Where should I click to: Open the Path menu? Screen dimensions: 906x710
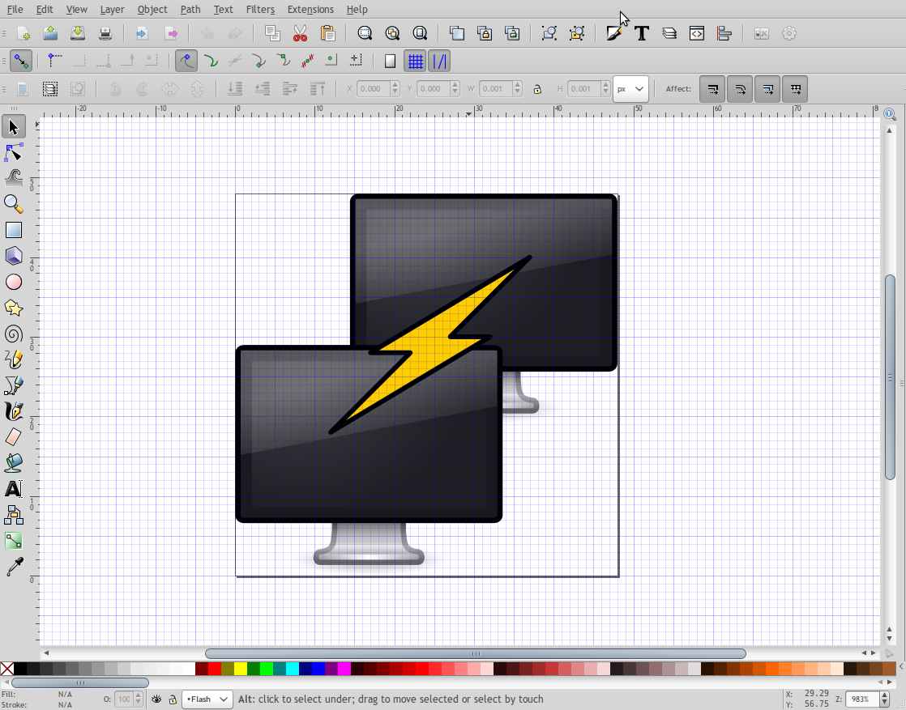point(190,9)
